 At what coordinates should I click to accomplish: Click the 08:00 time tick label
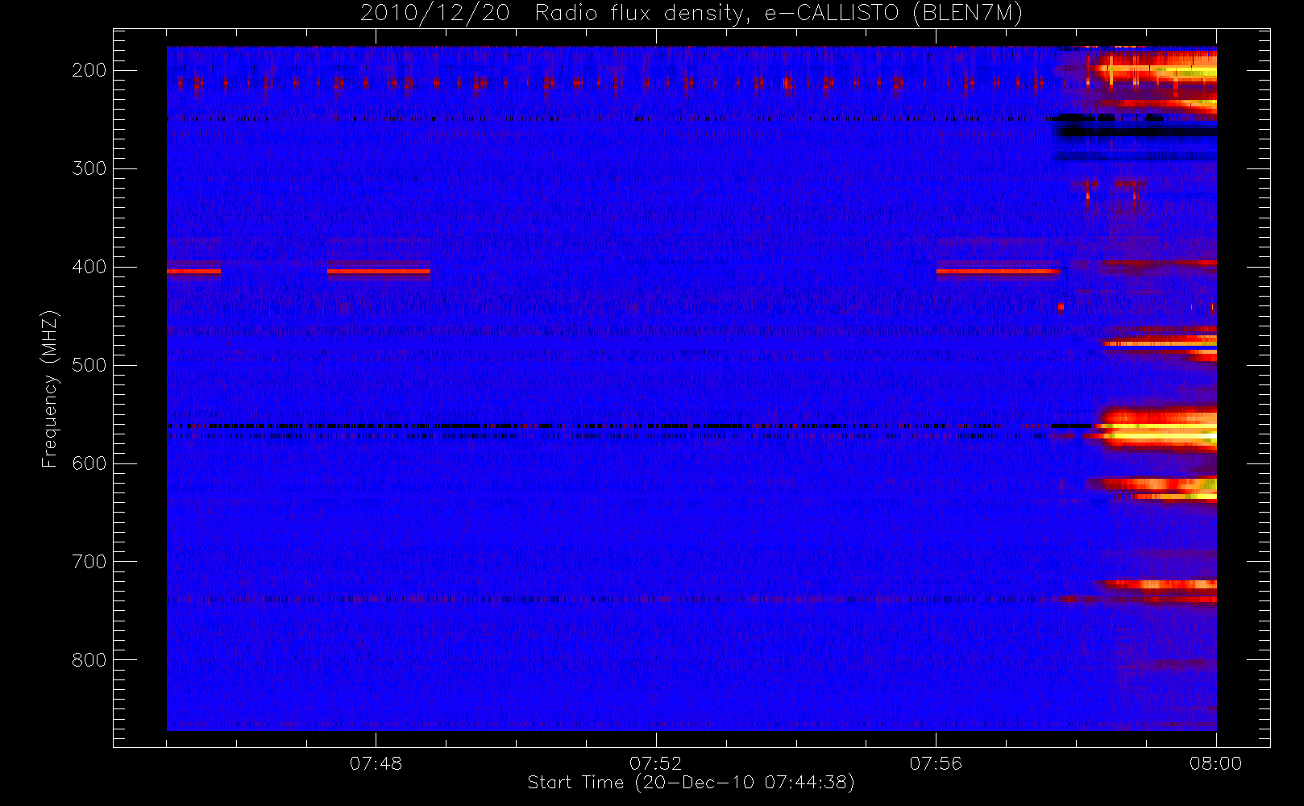point(1216,763)
